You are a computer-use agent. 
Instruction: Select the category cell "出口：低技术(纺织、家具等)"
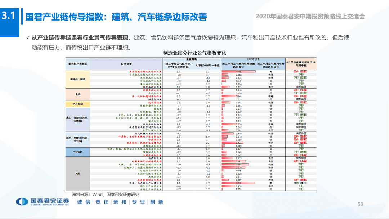[x=78, y=120]
